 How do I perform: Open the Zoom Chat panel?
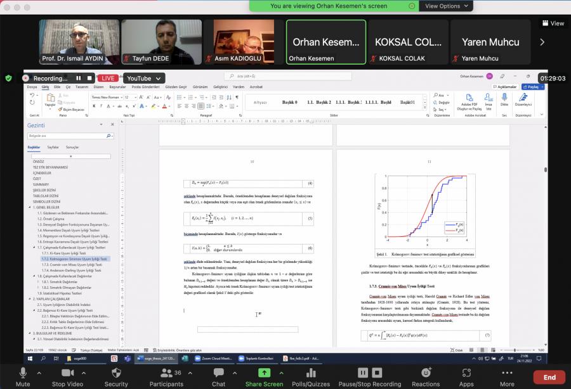coord(218,376)
